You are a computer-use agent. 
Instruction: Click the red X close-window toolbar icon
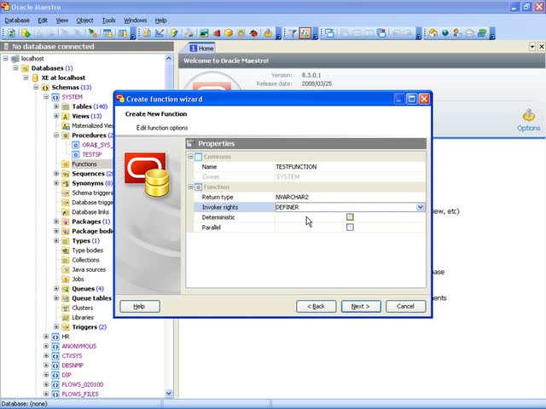pyautogui.click(x=381, y=33)
